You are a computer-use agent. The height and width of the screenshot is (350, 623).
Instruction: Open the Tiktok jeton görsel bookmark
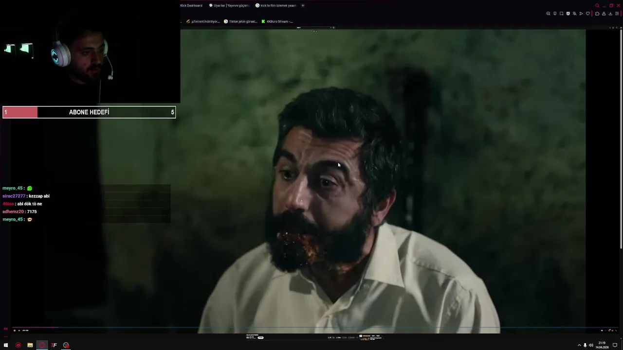[x=240, y=21]
